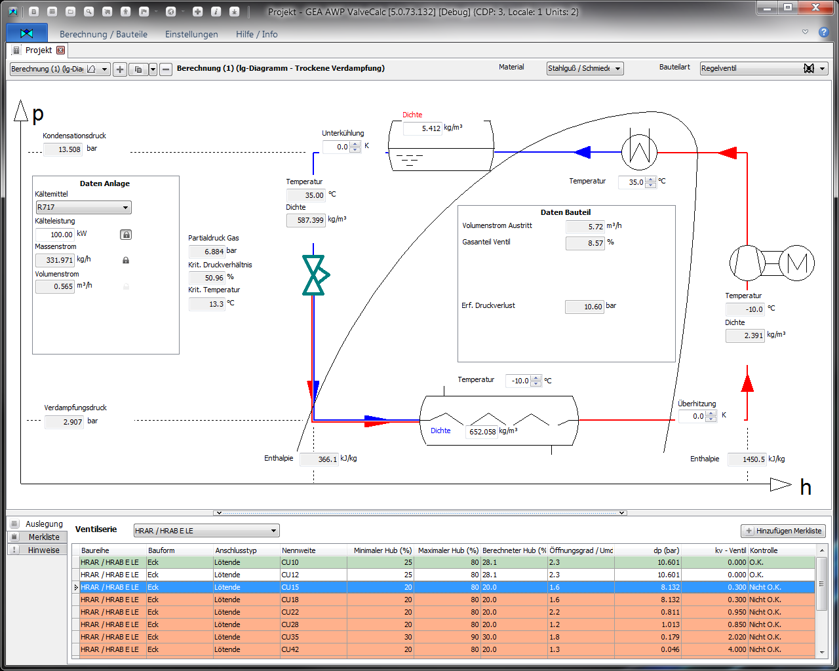Click the copy calculation button
Screen dimensions: 839x671
[x=138, y=69]
